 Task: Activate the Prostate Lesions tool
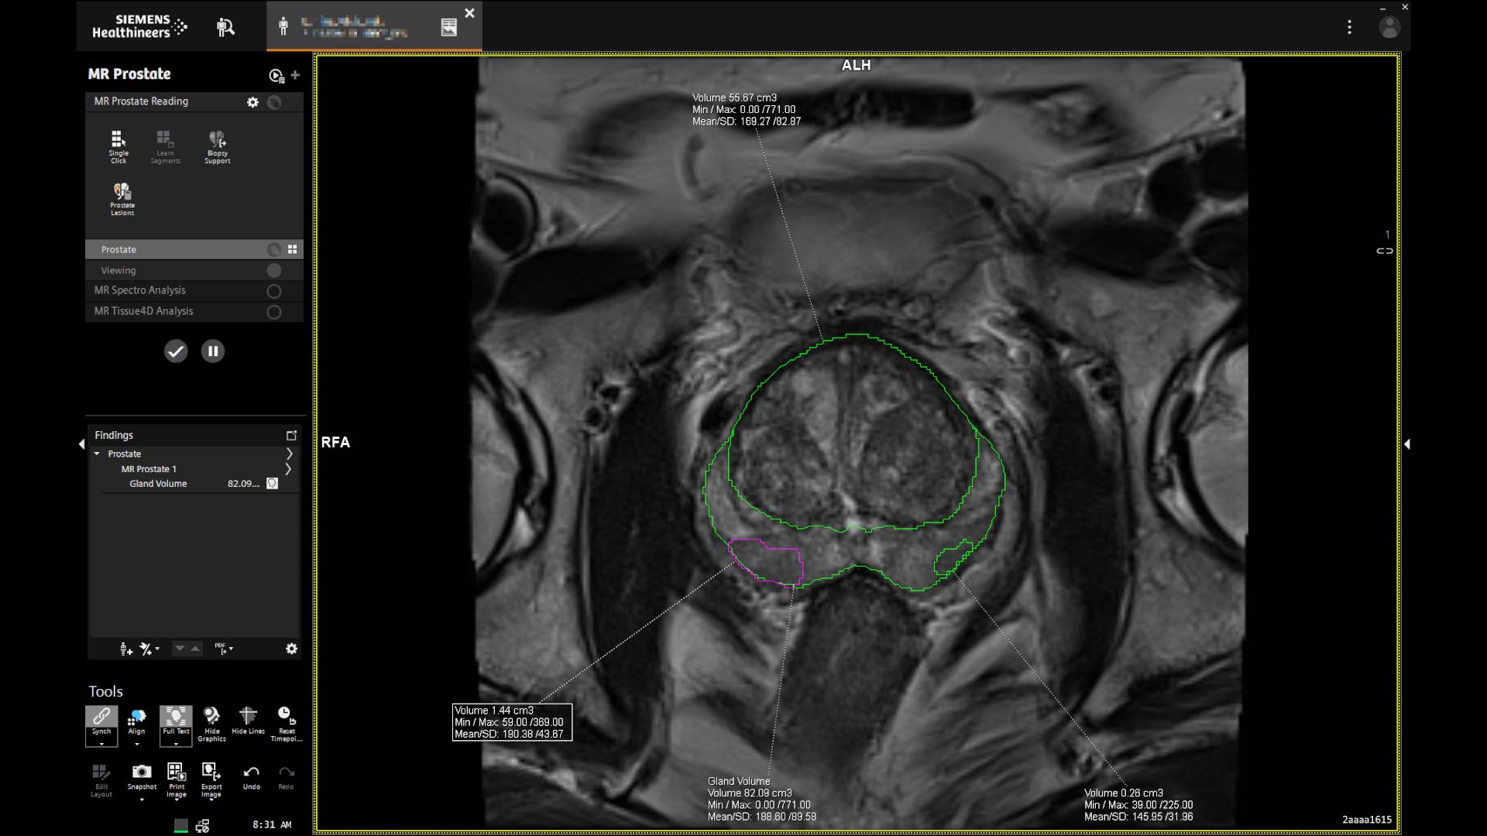121,199
